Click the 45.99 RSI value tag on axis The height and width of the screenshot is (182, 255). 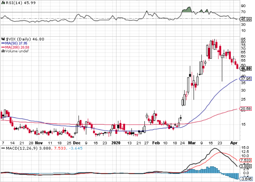tap(245, 19)
